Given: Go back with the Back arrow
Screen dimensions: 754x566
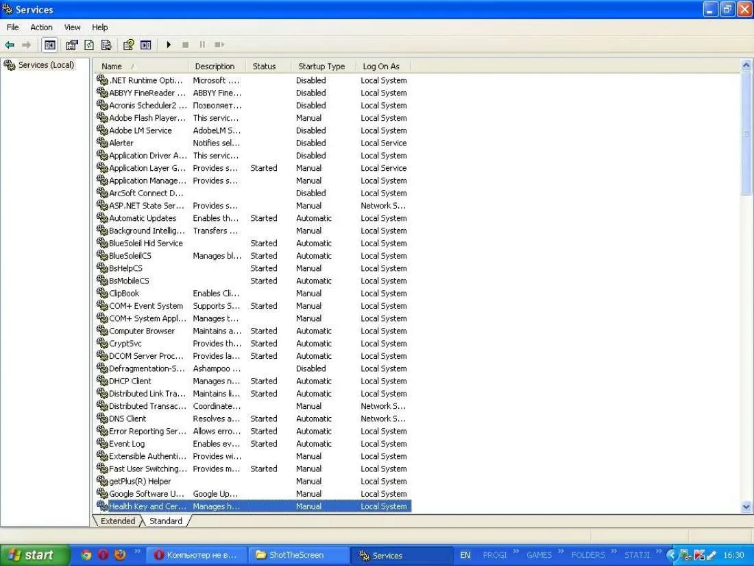Looking at the screenshot, I should [x=10, y=45].
